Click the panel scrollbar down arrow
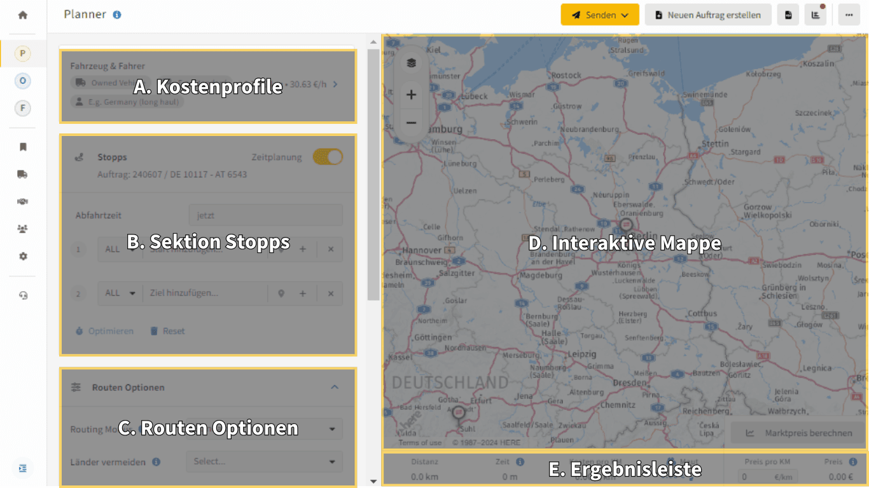 [x=373, y=482]
